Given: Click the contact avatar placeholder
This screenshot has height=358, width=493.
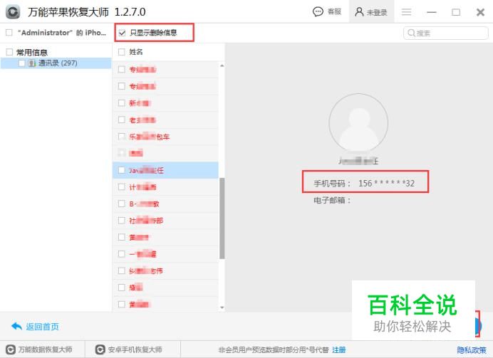Looking at the screenshot, I should pos(358,123).
